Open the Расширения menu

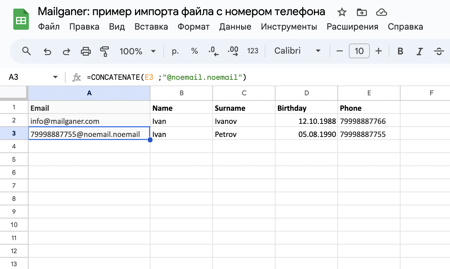click(352, 27)
